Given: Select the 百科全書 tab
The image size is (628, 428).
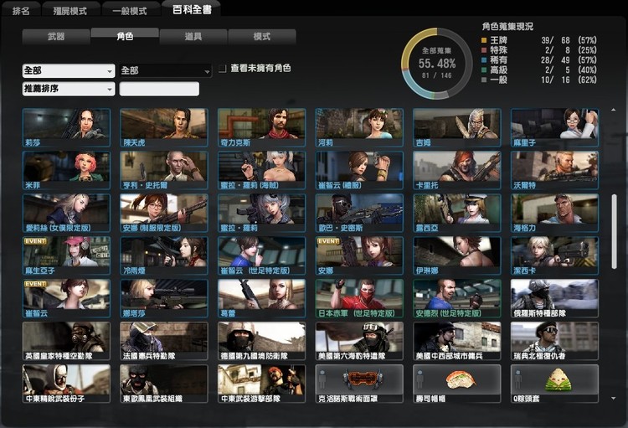Looking at the screenshot, I should coord(192,9).
